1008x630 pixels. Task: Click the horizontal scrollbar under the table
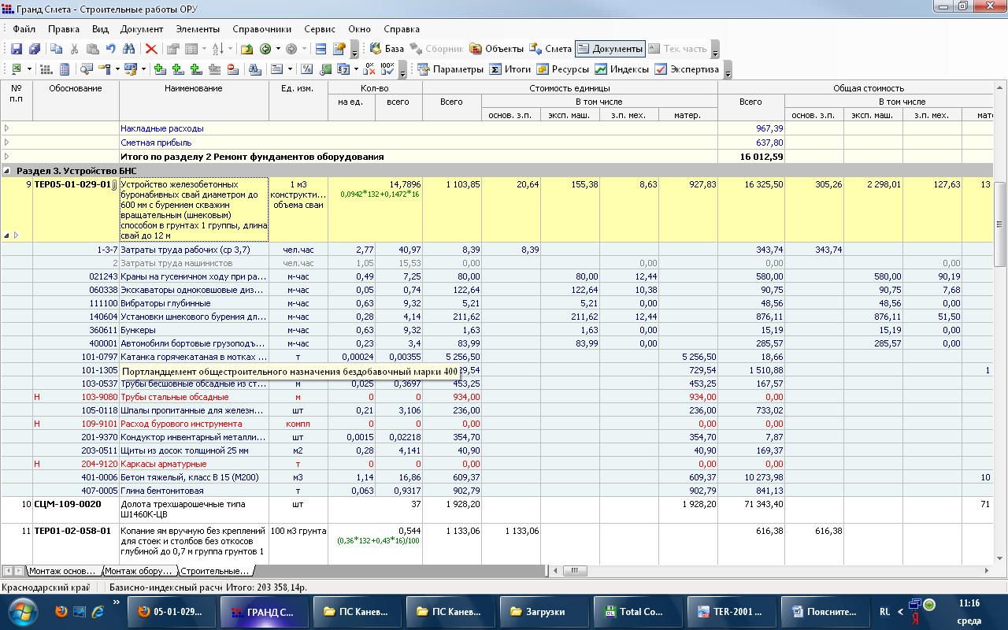pos(772,571)
